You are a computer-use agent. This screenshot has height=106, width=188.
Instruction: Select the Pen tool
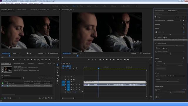tap(58, 78)
